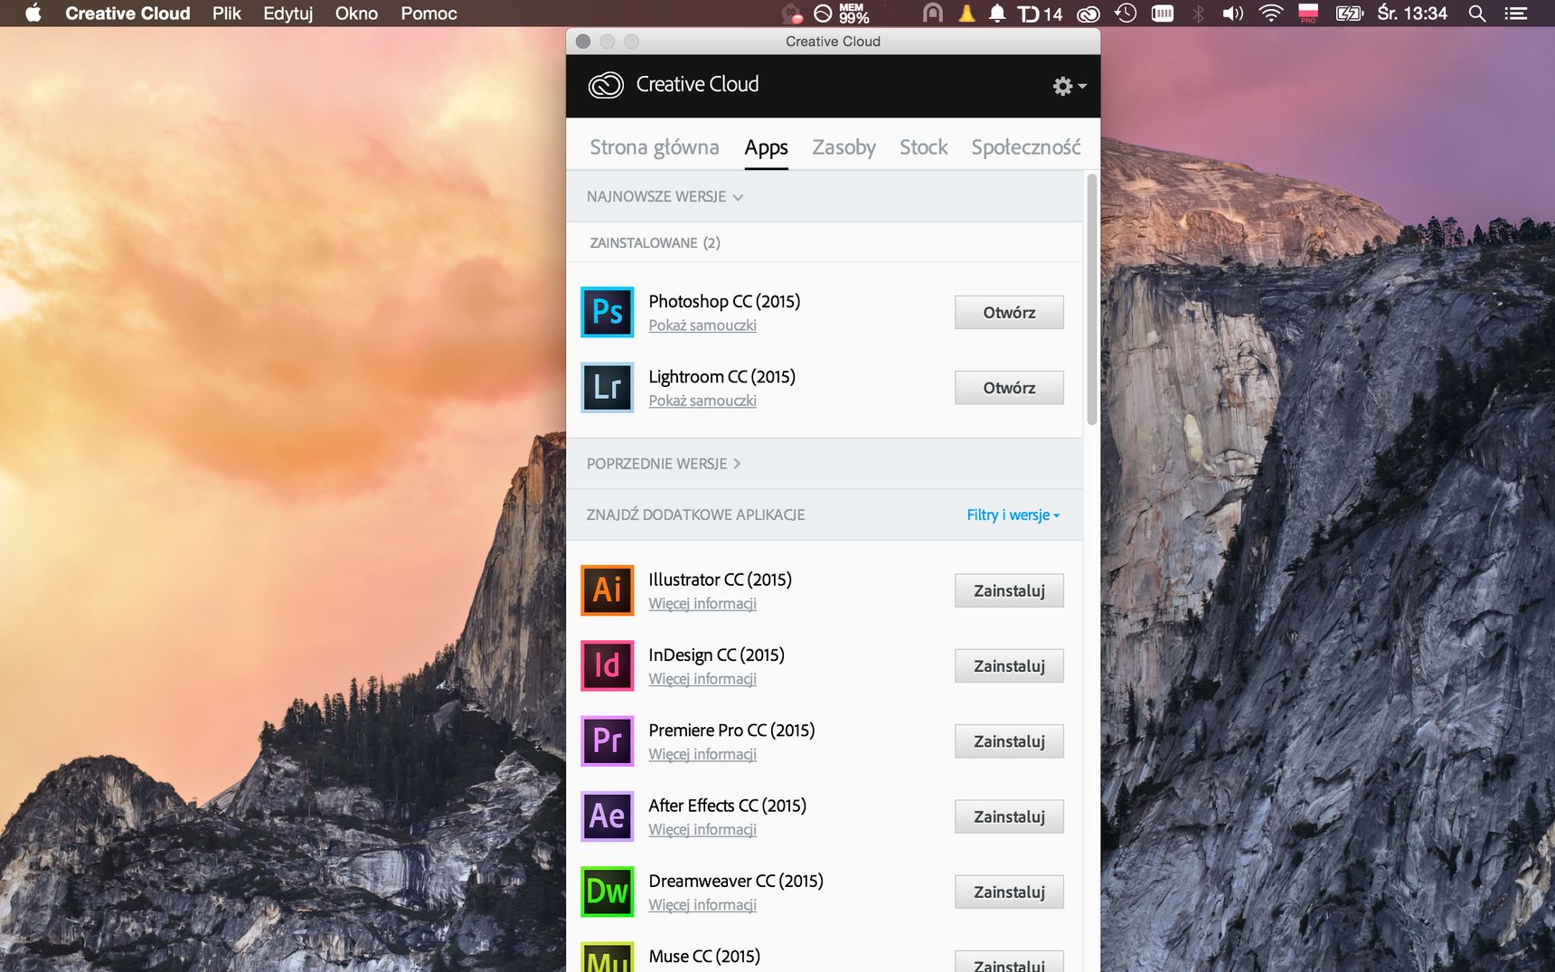Viewport: 1555px width, 972px height.
Task: Click the Dreamweaver CC app icon
Action: coord(607,892)
